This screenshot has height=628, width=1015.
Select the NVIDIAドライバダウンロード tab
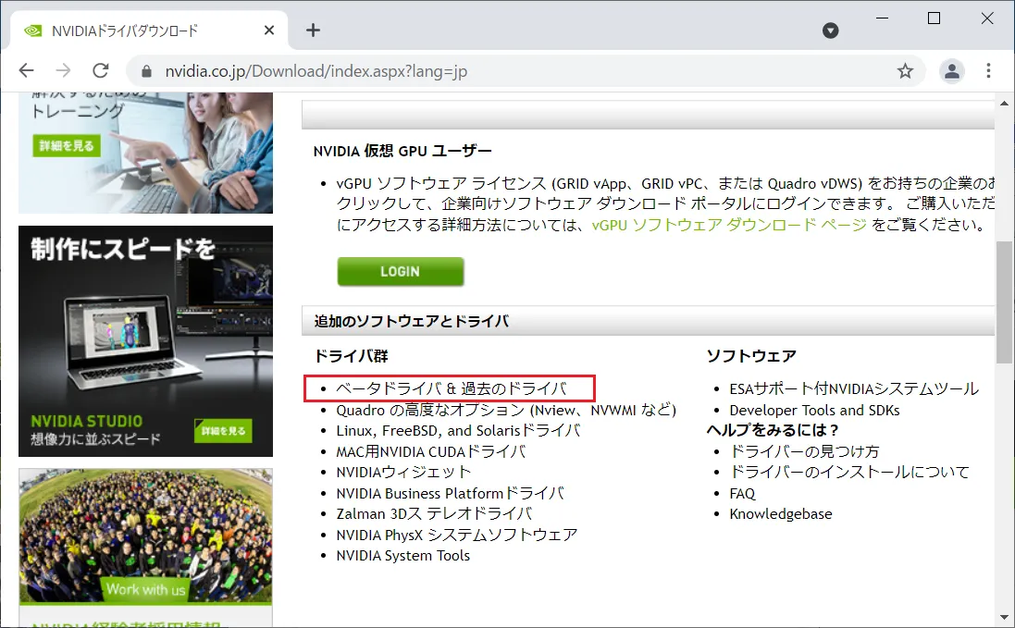point(150,31)
